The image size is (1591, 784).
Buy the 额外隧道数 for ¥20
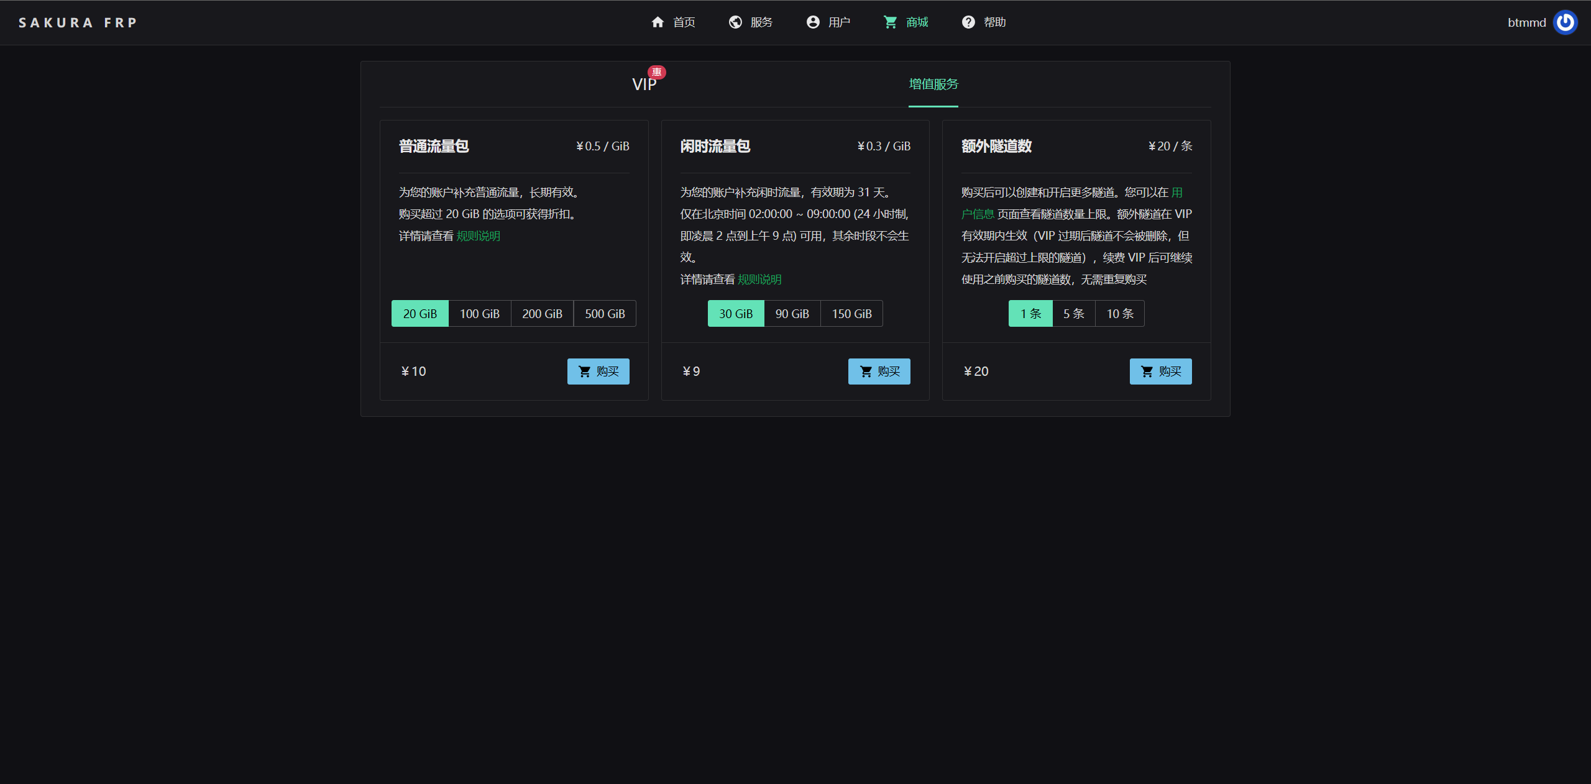(1160, 371)
